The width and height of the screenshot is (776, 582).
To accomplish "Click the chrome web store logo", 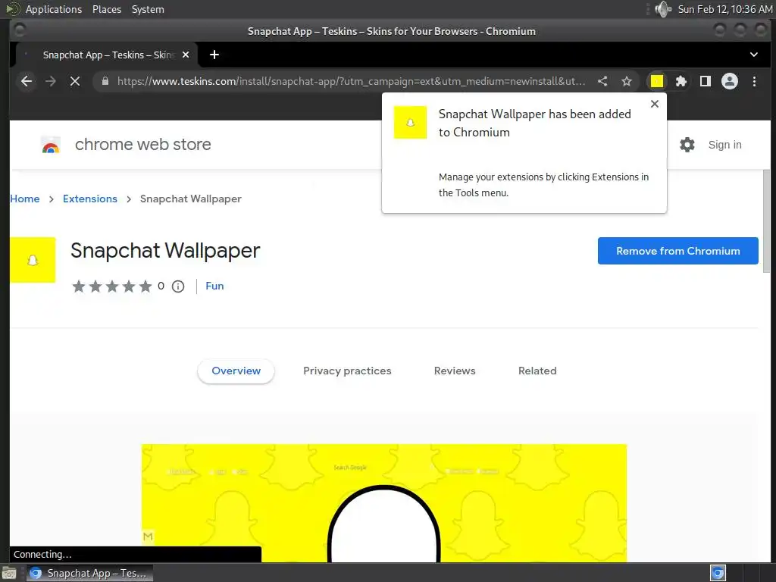I will pyautogui.click(x=51, y=145).
